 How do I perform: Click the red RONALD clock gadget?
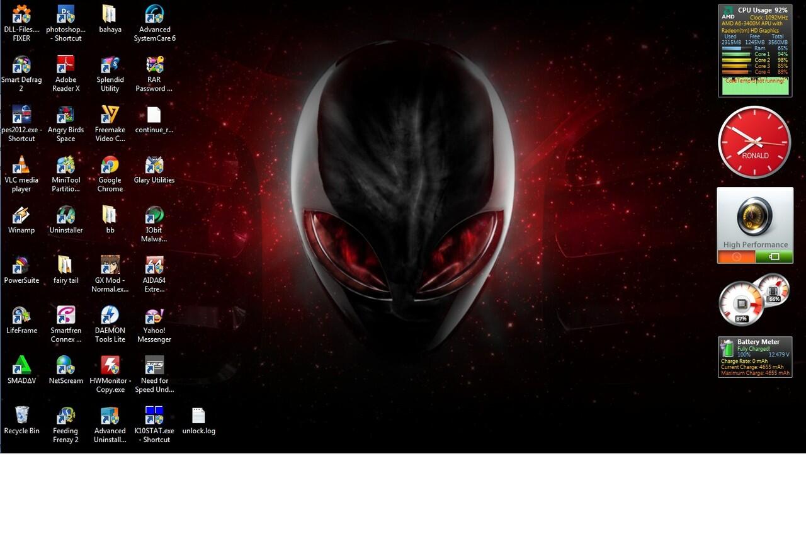pyautogui.click(x=754, y=142)
